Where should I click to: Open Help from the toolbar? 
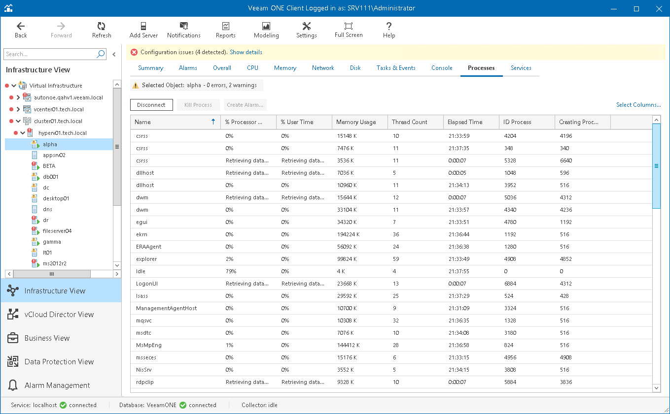pyautogui.click(x=389, y=30)
